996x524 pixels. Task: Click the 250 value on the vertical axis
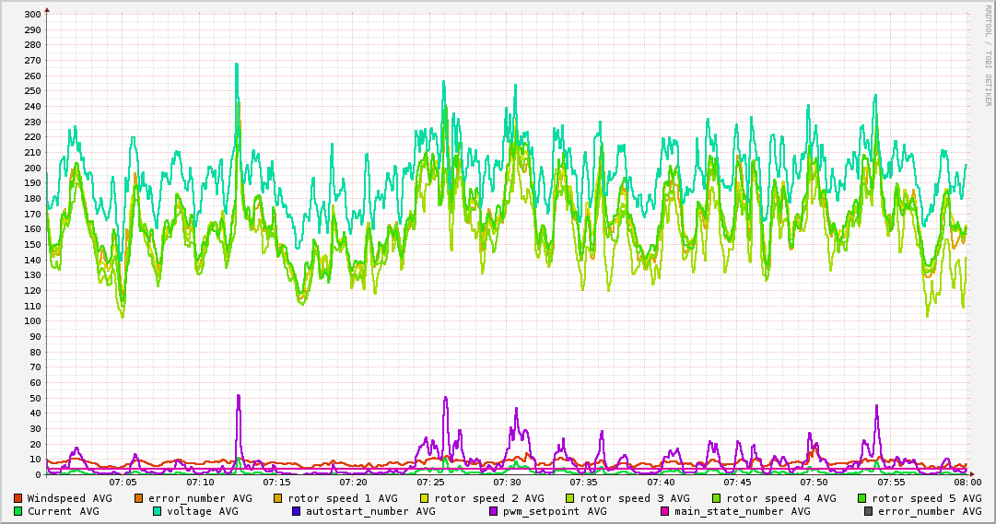pyautogui.click(x=33, y=91)
